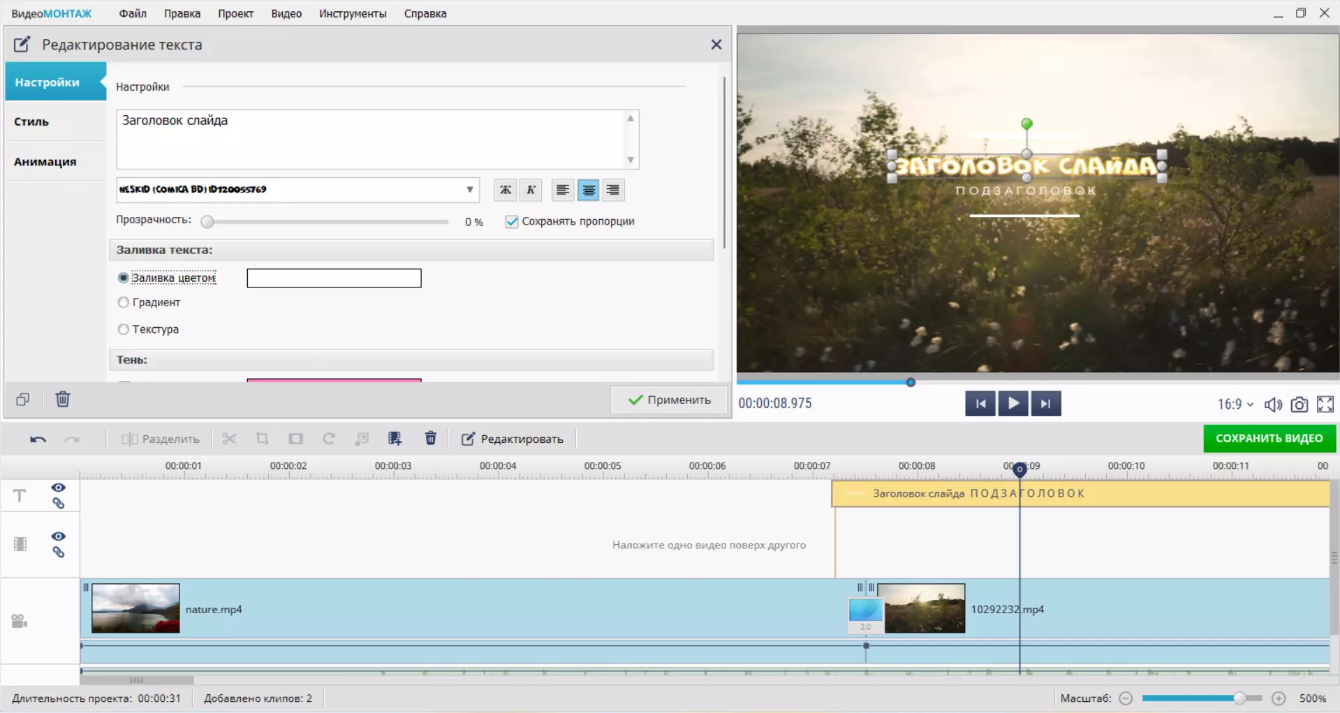Expand the 16:9 aspect ratio dropdown
This screenshot has width=1340, height=713.
click(1235, 405)
